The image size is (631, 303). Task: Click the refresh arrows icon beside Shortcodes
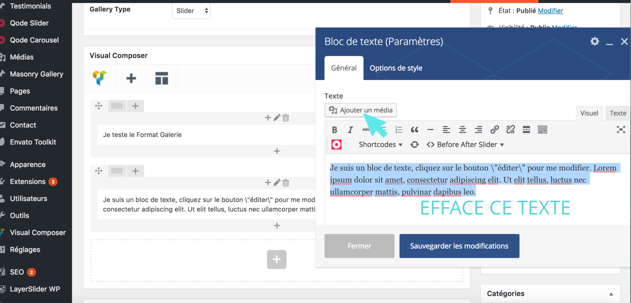(414, 145)
